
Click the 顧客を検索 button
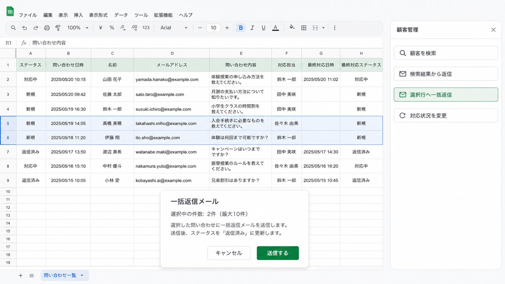(446, 53)
